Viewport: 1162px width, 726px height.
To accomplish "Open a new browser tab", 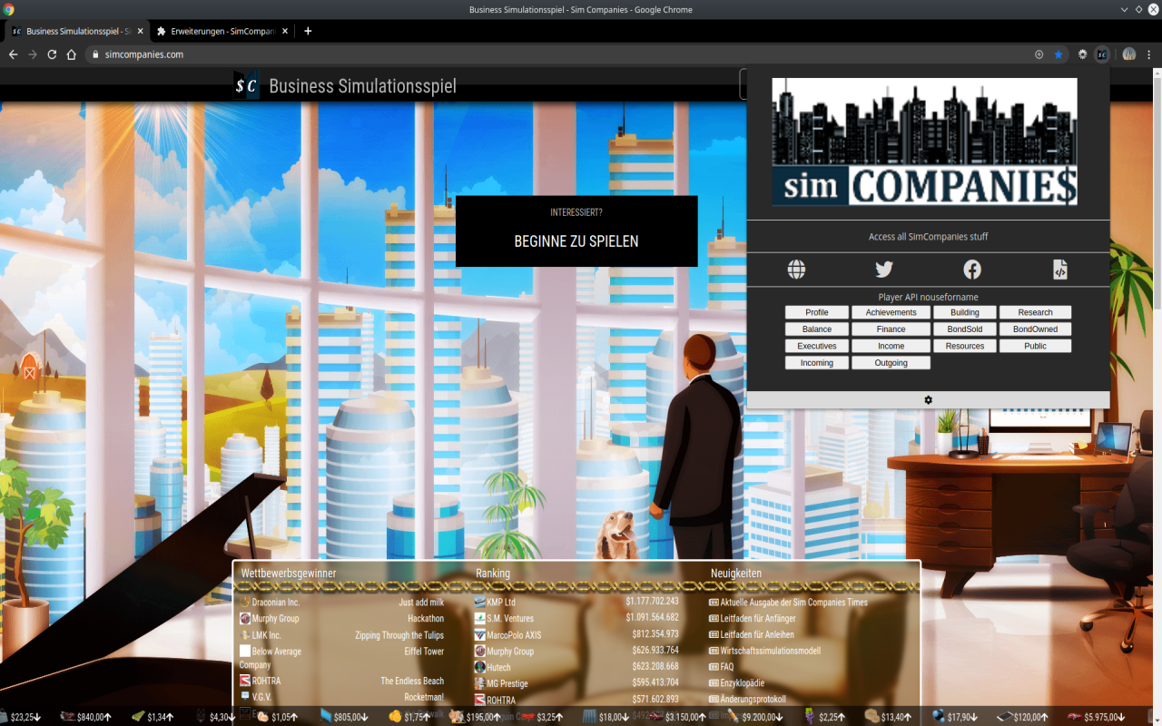I will (308, 31).
